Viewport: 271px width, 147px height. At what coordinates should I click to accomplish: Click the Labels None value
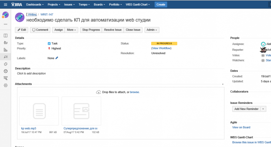coord(51,58)
